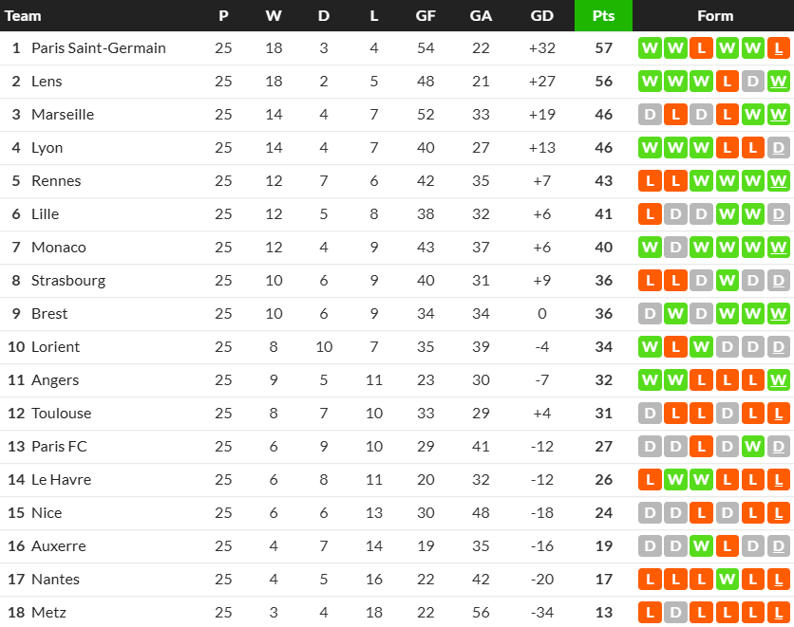Click the single D badge in Monaco's form
Image resolution: width=794 pixels, height=627 pixels.
(x=676, y=247)
